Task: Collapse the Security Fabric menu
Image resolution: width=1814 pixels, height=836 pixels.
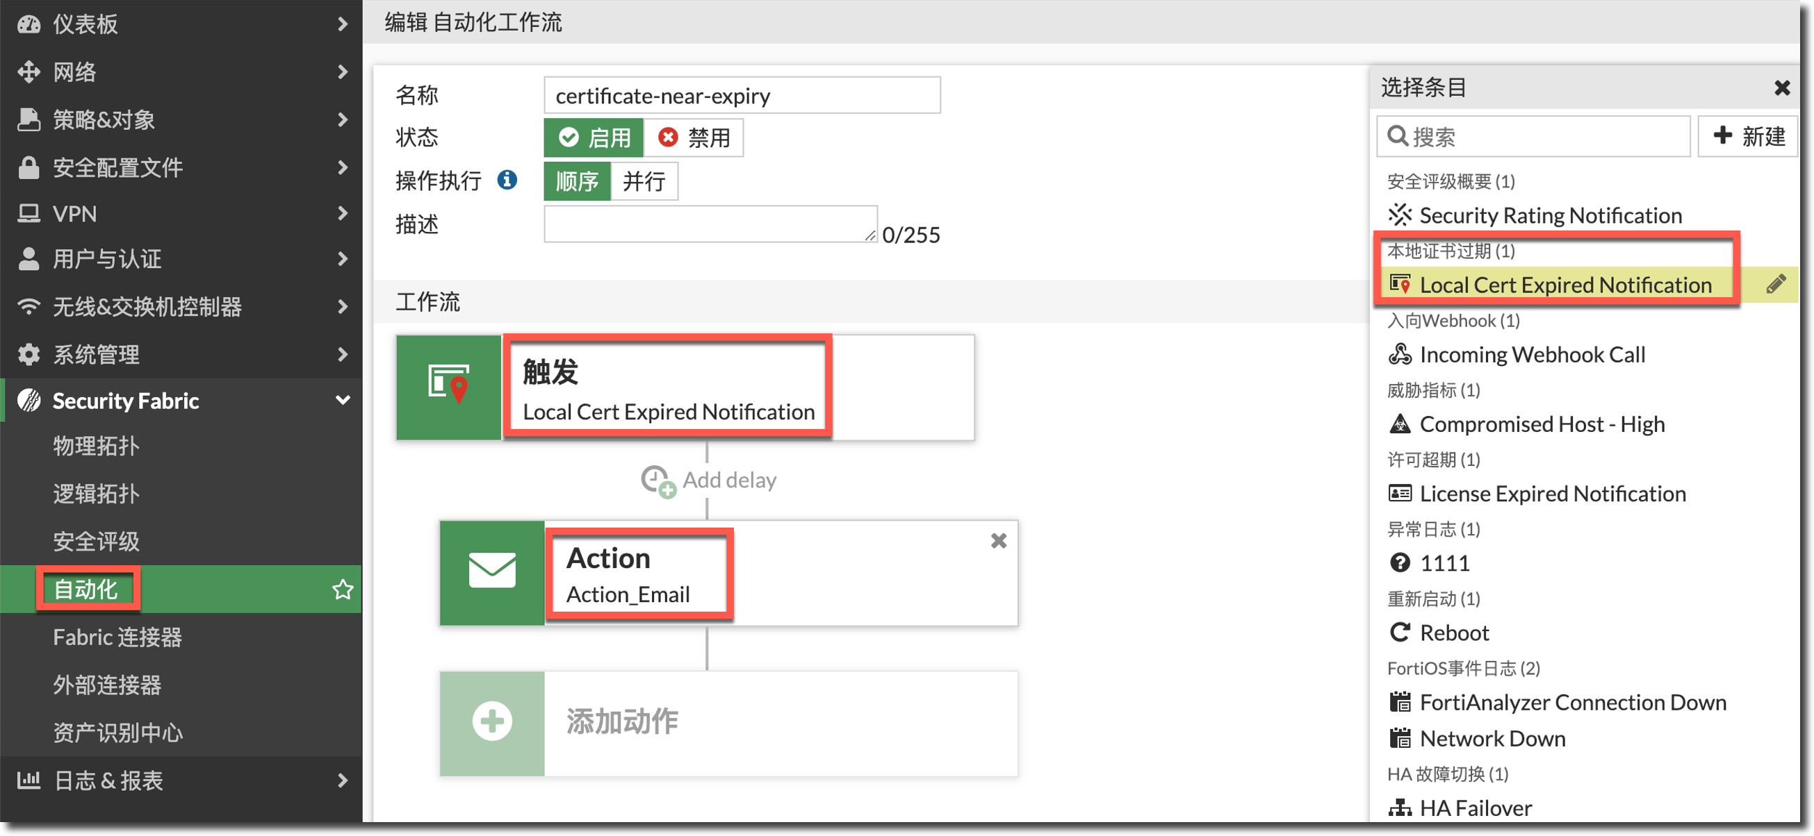Action: [342, 401]
